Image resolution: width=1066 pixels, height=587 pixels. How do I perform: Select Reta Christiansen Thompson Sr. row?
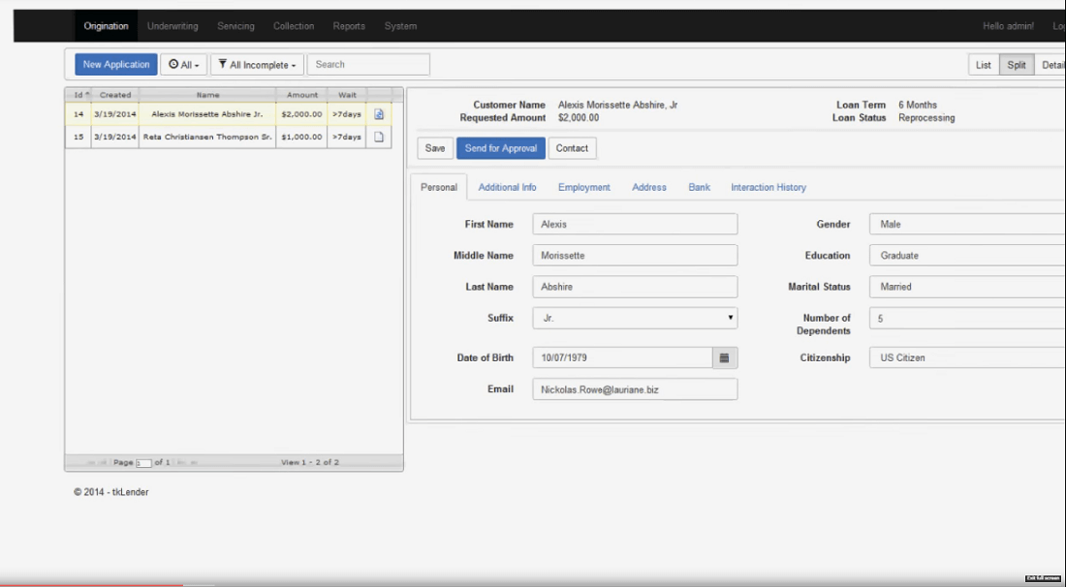tap(207, 138)
